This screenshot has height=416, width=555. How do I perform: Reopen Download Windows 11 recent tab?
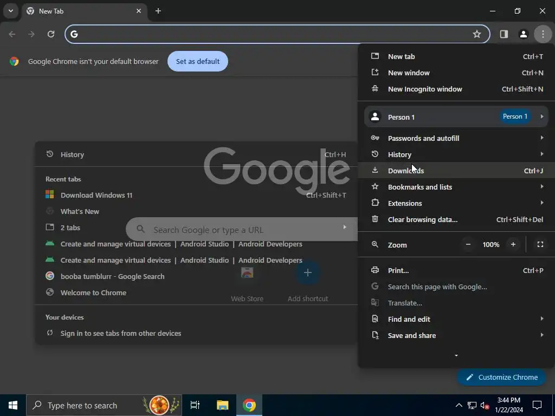click(x=196, y=195)
